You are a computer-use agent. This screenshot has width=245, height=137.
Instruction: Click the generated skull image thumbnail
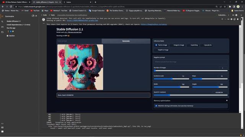80,67
